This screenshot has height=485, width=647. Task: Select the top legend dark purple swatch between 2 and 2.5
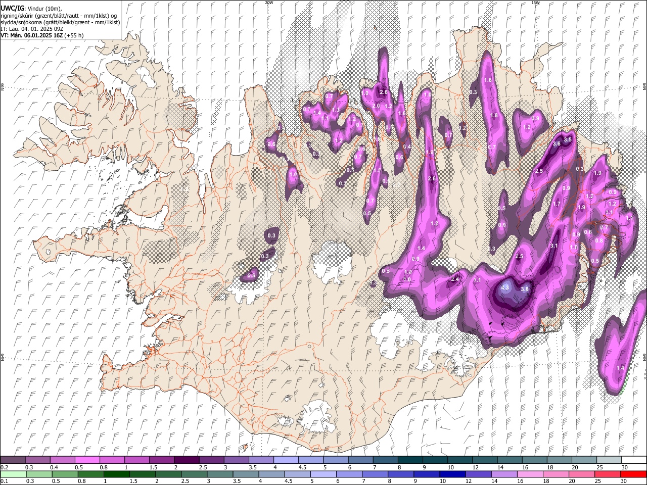[x=186, y=460]
